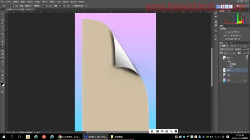Viewport: 250px width, 140px height.
Task: Add a Curves adjustment layer
Action: click(x=232, y=32)
